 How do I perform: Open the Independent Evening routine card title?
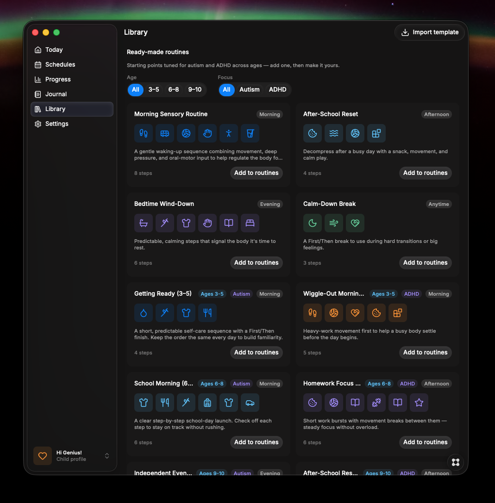pos(163,473)
